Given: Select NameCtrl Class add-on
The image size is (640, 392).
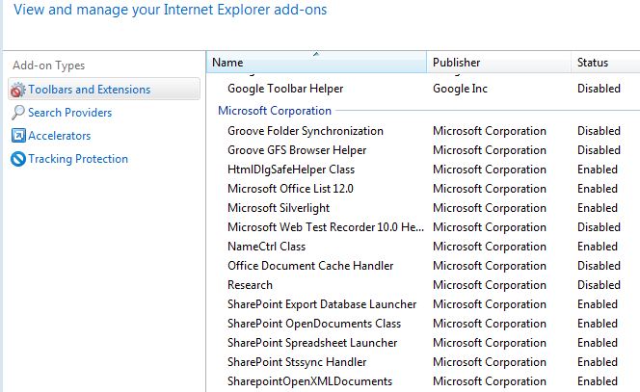Looking at the screenshot, I should [x=267, y=247].
